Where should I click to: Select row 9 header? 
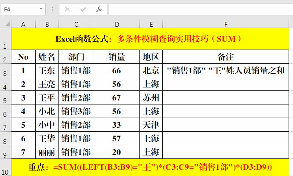tap(5, 152)
